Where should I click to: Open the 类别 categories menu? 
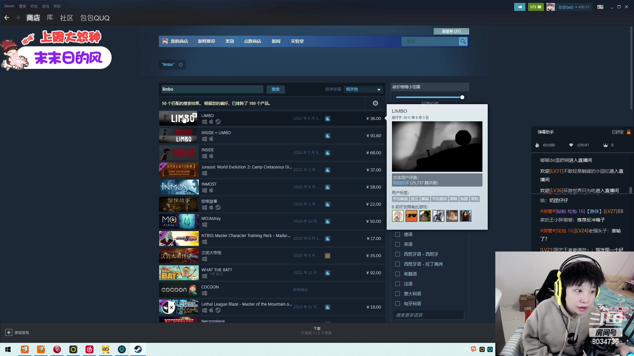point(229,42)
